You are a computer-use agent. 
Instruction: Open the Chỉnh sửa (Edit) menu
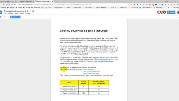[x=11, y=13]
